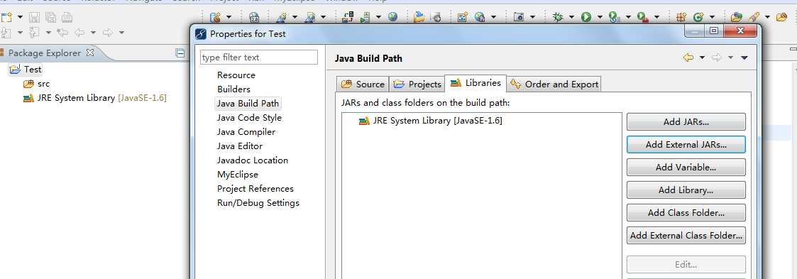Switch to the Order and Export tab
Screen dimensions: 797x279
coord(554,84)
